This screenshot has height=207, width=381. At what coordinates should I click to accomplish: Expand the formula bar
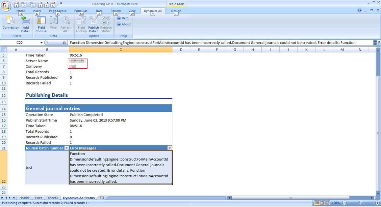379,43
